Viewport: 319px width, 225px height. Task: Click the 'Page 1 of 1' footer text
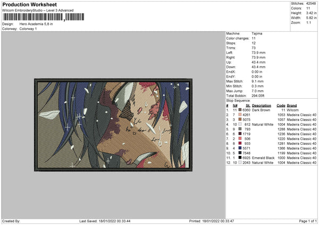click(x=308, y=221)
